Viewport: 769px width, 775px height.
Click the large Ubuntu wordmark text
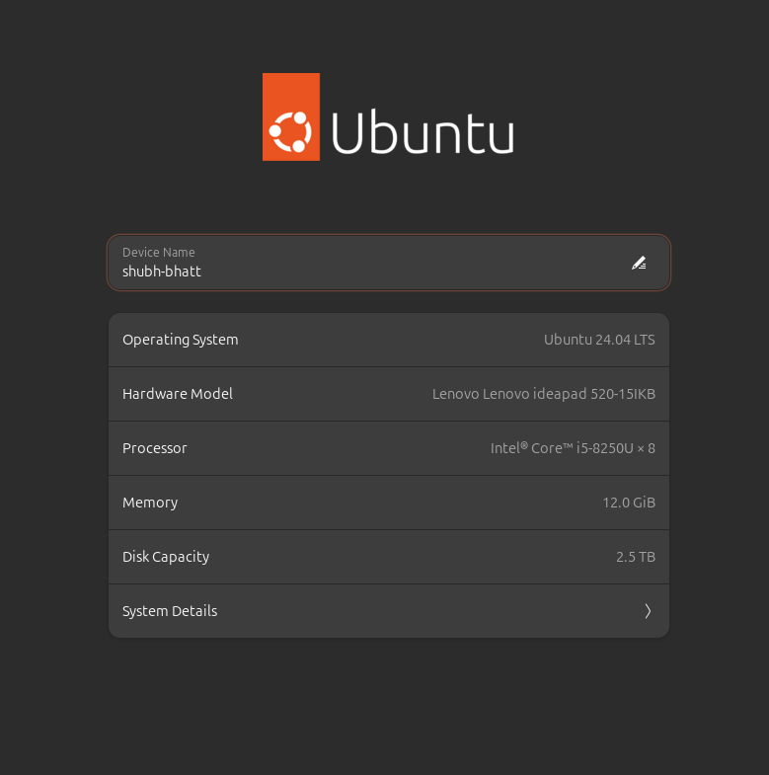pyautogui.click(x=423, y=132)
